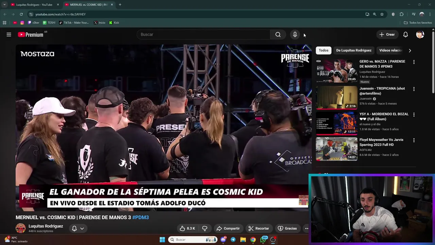Screen dimensions: 435x245
Task: Open Chrome three-dot menu
Action: (430, 14)
